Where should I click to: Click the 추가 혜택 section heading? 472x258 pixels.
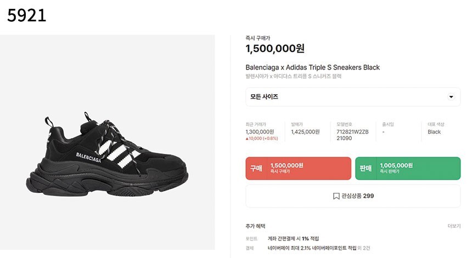(255, 226)
